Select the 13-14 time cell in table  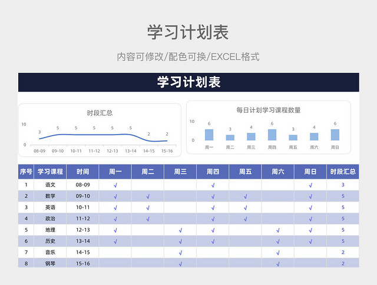(82, 241)
